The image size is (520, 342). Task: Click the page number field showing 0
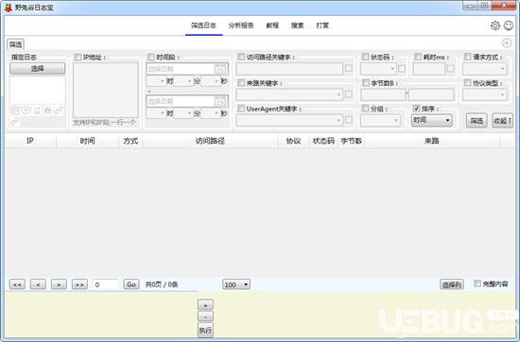pos(105,284)
